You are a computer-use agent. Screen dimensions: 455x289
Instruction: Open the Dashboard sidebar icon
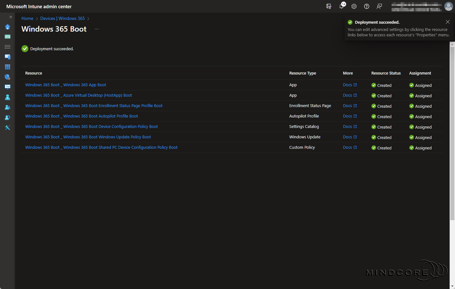tap(8, 37)
